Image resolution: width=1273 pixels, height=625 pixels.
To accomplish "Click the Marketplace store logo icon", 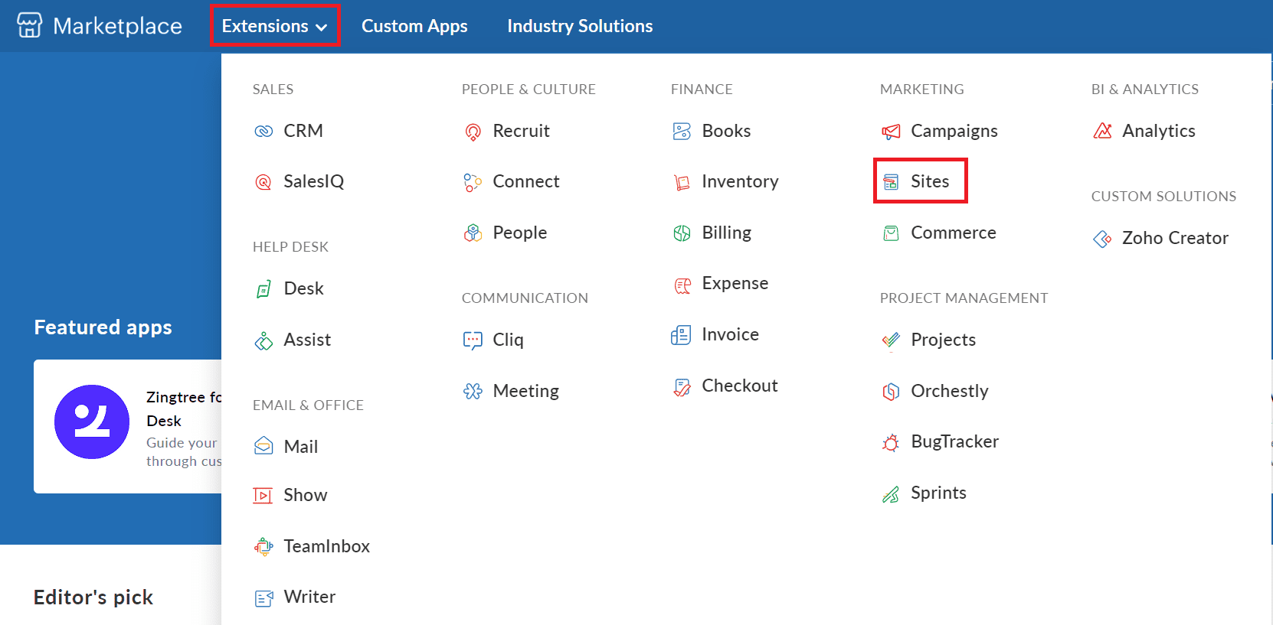I will [x=29, y=25].
